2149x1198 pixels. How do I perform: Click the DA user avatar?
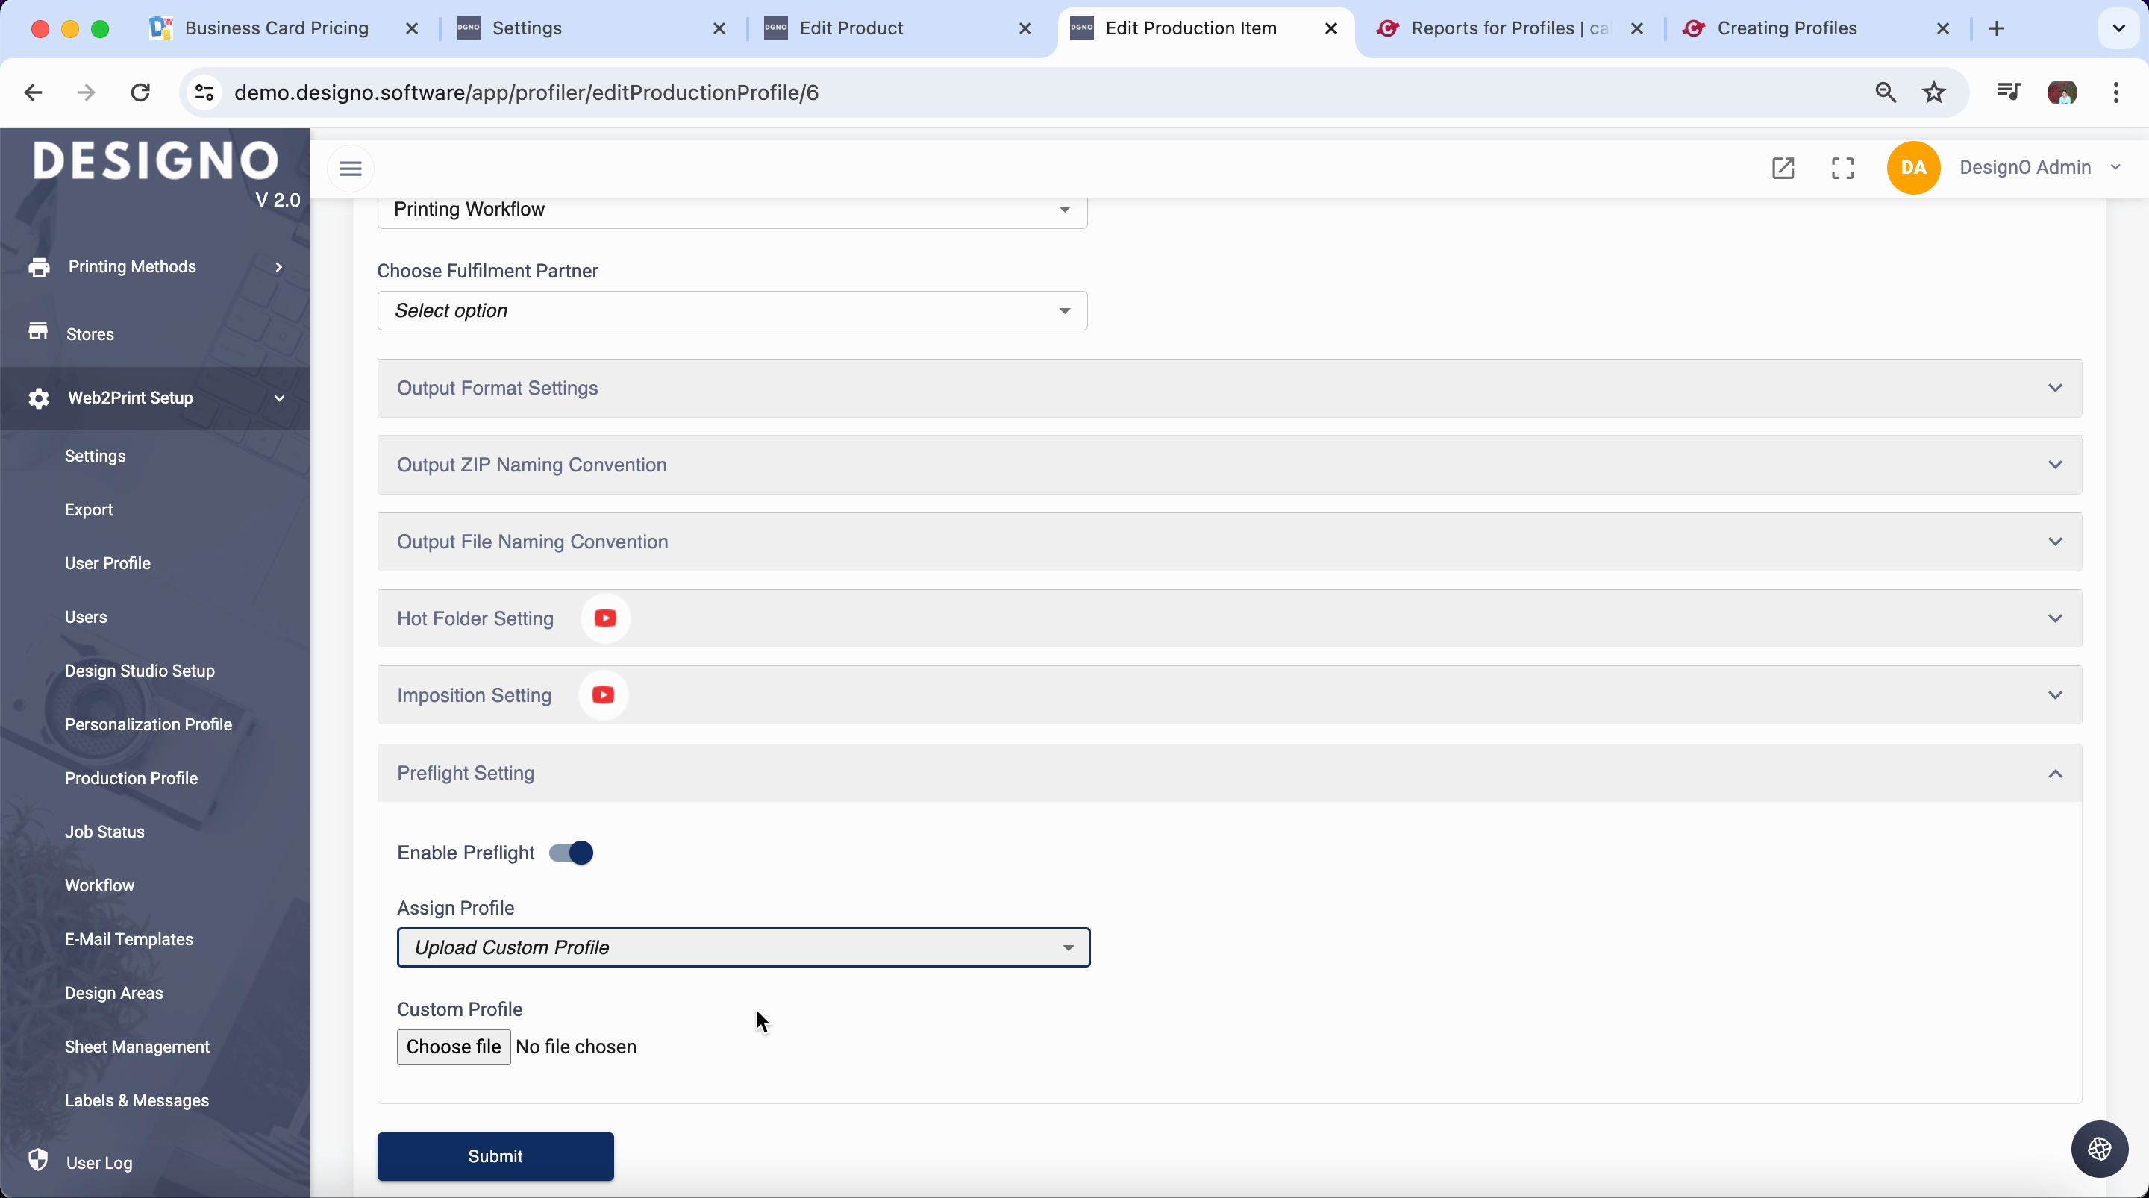(1913, 168)
